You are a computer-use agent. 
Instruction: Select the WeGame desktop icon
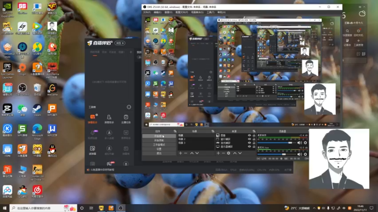tap(52, 90)
